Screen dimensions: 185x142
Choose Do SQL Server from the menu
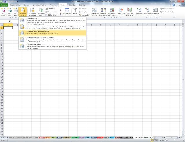click(53, 20)
